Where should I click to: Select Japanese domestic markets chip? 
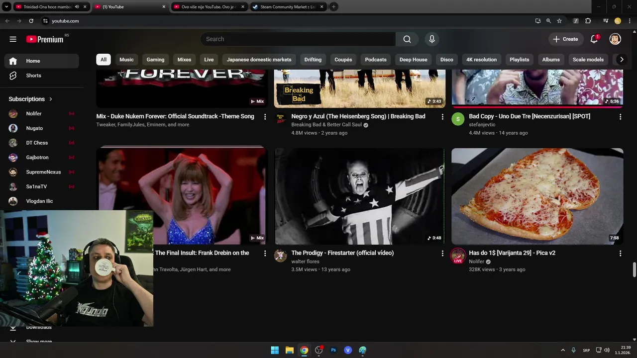coord(259,60)
